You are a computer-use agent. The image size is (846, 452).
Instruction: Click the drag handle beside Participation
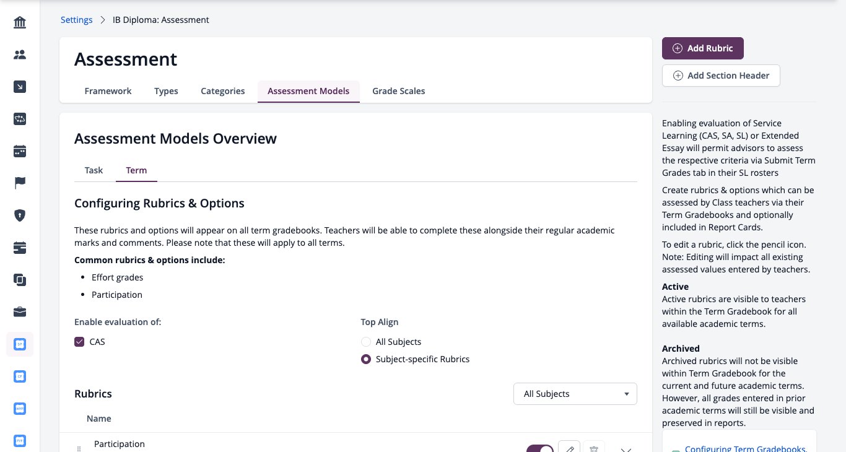pos(79,448)
